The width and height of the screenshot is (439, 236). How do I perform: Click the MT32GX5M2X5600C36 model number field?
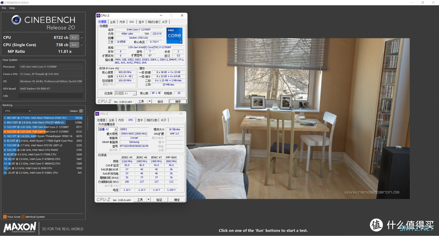[135, 146]
